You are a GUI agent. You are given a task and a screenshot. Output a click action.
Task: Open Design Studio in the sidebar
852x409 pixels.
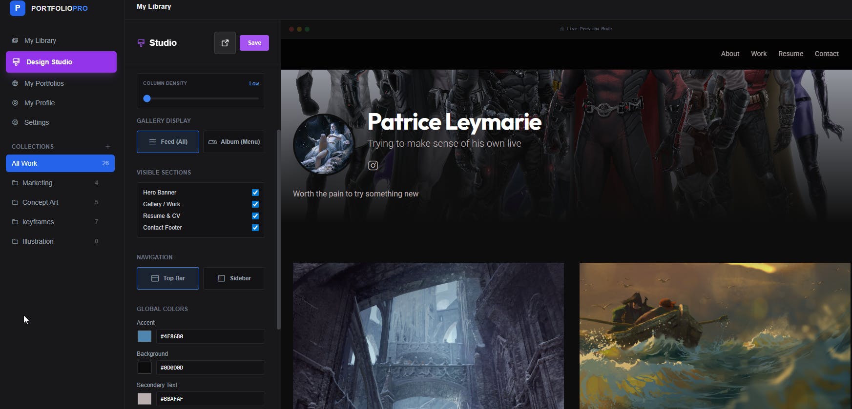[61, 62]
